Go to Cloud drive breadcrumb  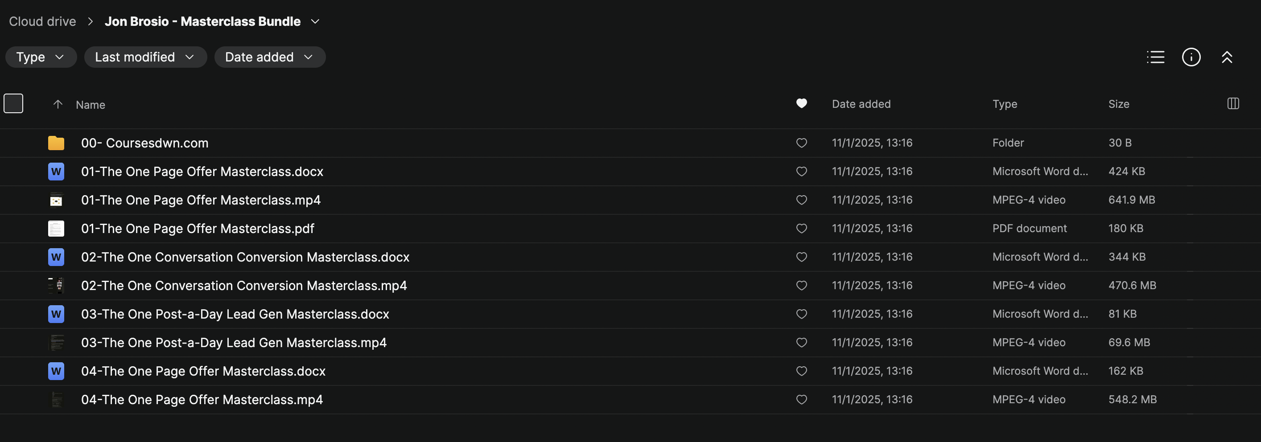(x=43, y=21)
